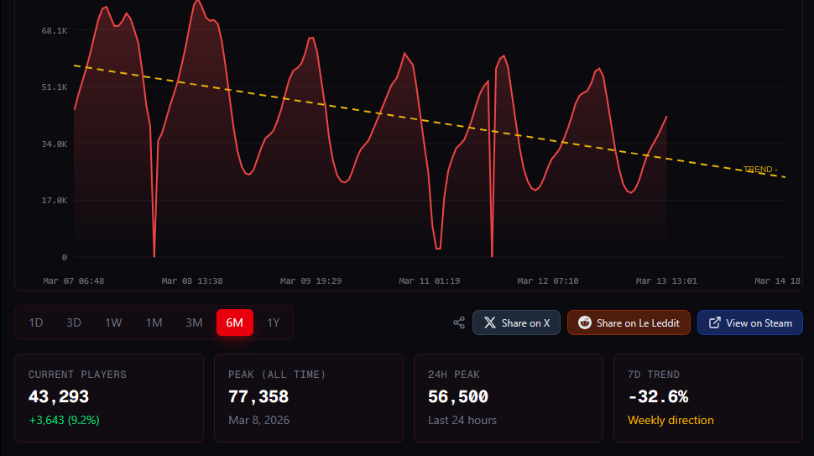Select the 24H Peak card
Screen dimensions: 814x456
[508, 397]
